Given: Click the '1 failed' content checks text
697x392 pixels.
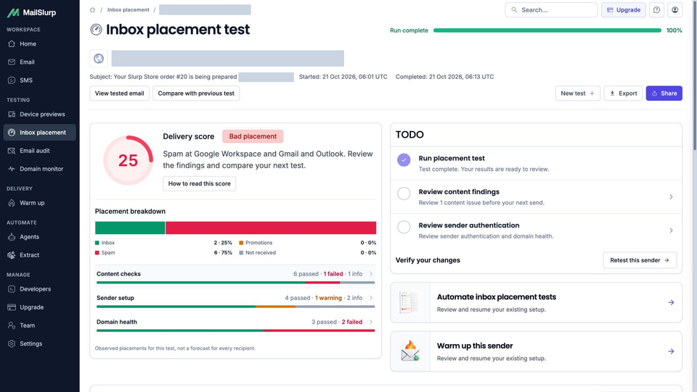Looking at the screenshot, I should pyautogui.click(x=333, y=274).
